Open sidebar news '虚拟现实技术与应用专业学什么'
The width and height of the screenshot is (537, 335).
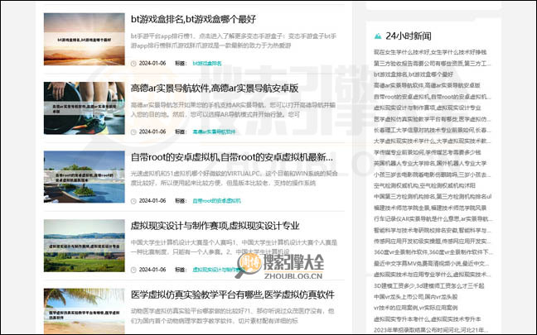pyautogui.click(x=433, y=275)
